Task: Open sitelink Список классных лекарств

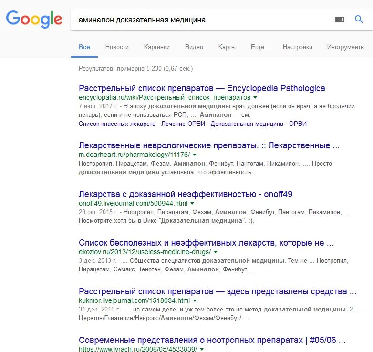Action: pos(117,124)
